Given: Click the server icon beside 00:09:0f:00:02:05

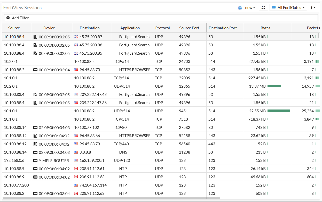Looking at the screenshot, I should (x=36, y=37).
